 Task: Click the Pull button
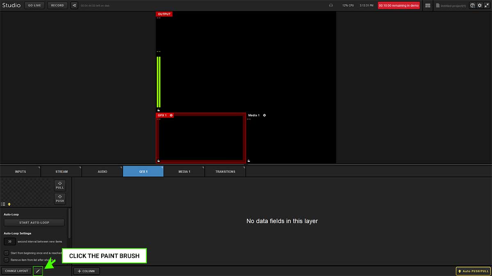(60, 185)
